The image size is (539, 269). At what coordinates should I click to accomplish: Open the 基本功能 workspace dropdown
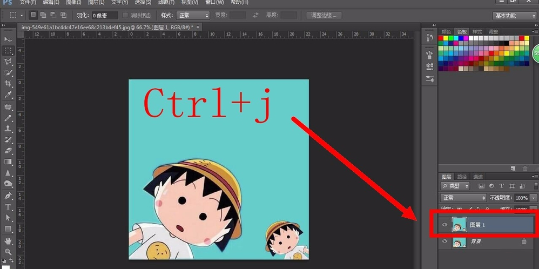click(x=514, y=16)
